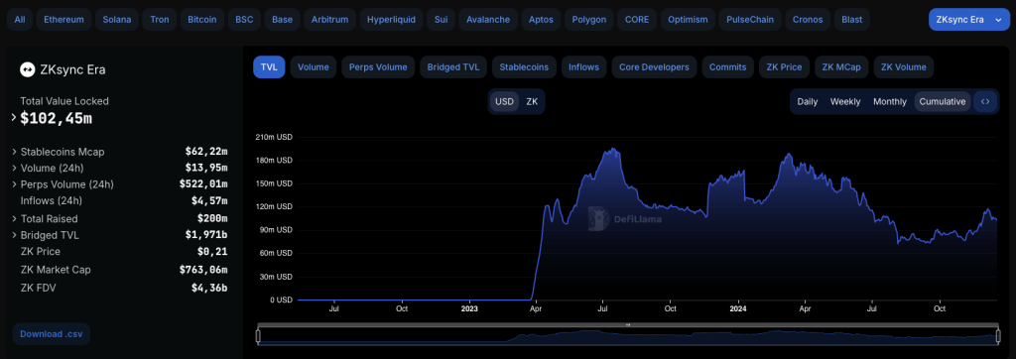Toggle the Commits chart series

click(x=727, y=66)
